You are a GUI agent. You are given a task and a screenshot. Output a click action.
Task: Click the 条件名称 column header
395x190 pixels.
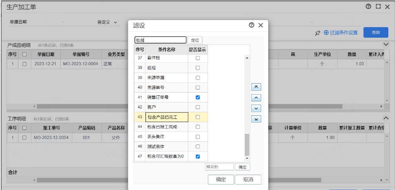[167, 49]
